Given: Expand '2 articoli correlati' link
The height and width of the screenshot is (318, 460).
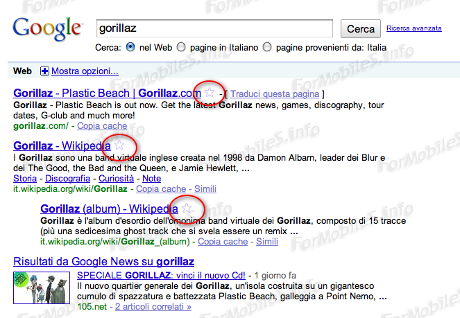Looking at the screenshot, I should tap(153, 306).
